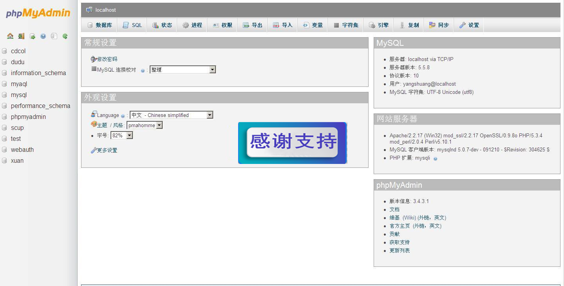Click the 贡献 link
Image resolution: width=564 pixels, height=286 pixels.
click(x=394, y=234)
